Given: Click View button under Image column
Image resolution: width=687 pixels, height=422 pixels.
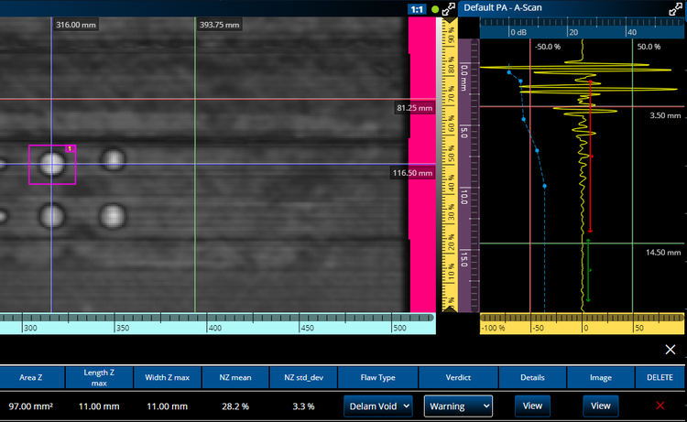Looking at the screenshot, I should (600, 406).
